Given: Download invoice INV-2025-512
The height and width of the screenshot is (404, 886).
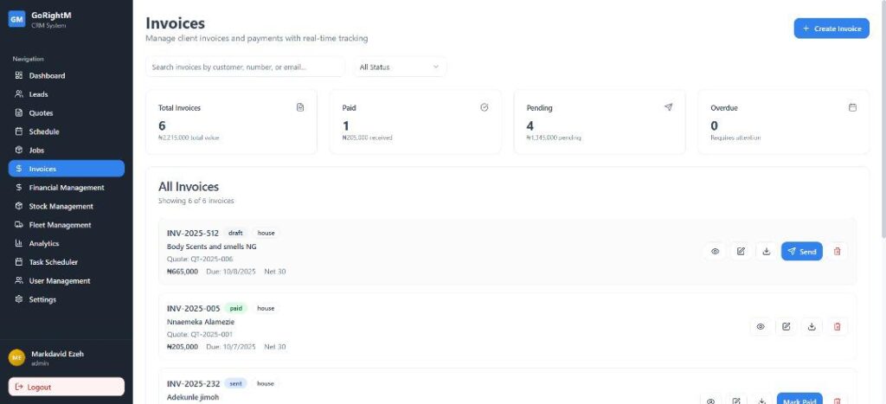Looking at the screenshot, I should pos(766,252).
